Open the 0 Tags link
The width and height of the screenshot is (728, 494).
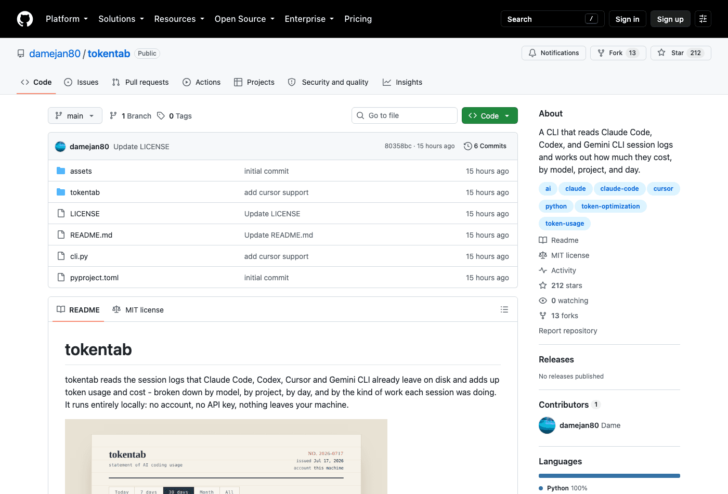175,116
